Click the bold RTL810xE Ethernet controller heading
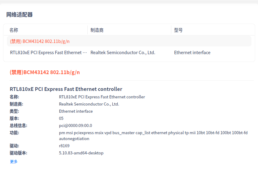 click(x=66, y=89)
